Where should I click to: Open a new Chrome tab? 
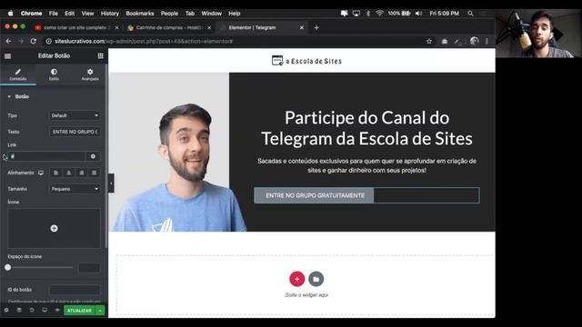click(316, 27)
